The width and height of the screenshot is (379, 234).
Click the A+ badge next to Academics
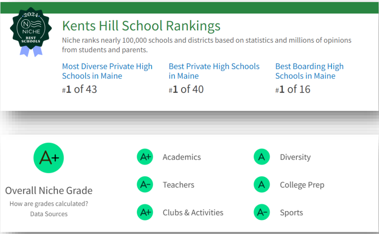pos(145,157)
